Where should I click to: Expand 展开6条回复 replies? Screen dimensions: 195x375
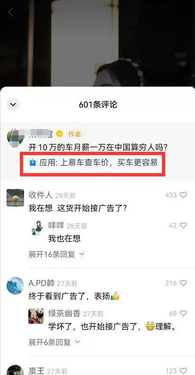(54, 342)
